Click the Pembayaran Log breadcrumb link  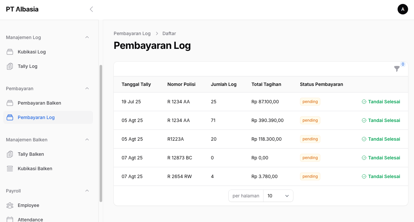click(132, 33)
